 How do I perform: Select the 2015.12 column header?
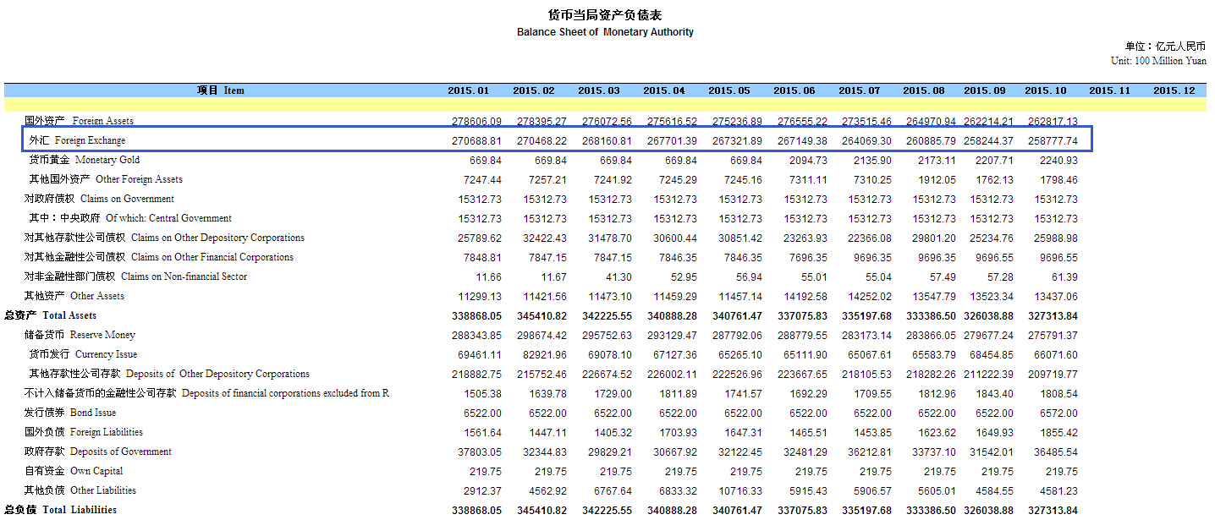1174,90
